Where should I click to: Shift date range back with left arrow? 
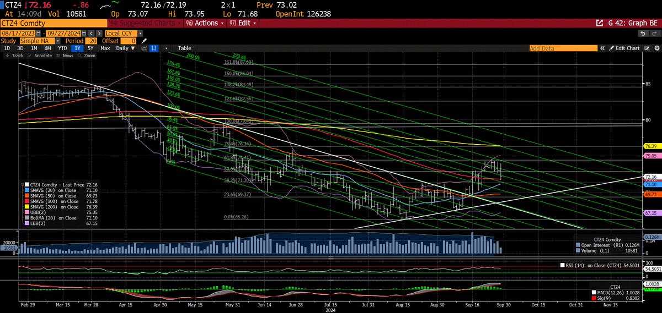(91, 34)
